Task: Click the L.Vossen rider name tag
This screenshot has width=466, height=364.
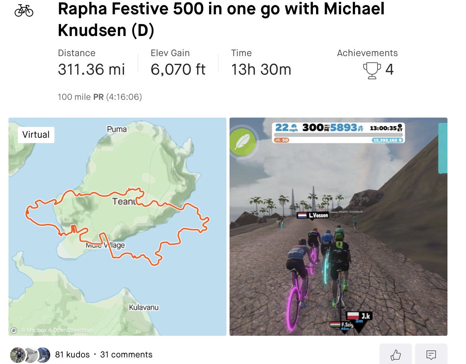Action: [x=313, y=215]
